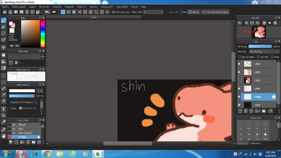Enable the concentric circle snap guide
This screenshot has height=158, width=281.
coord(91,12)
